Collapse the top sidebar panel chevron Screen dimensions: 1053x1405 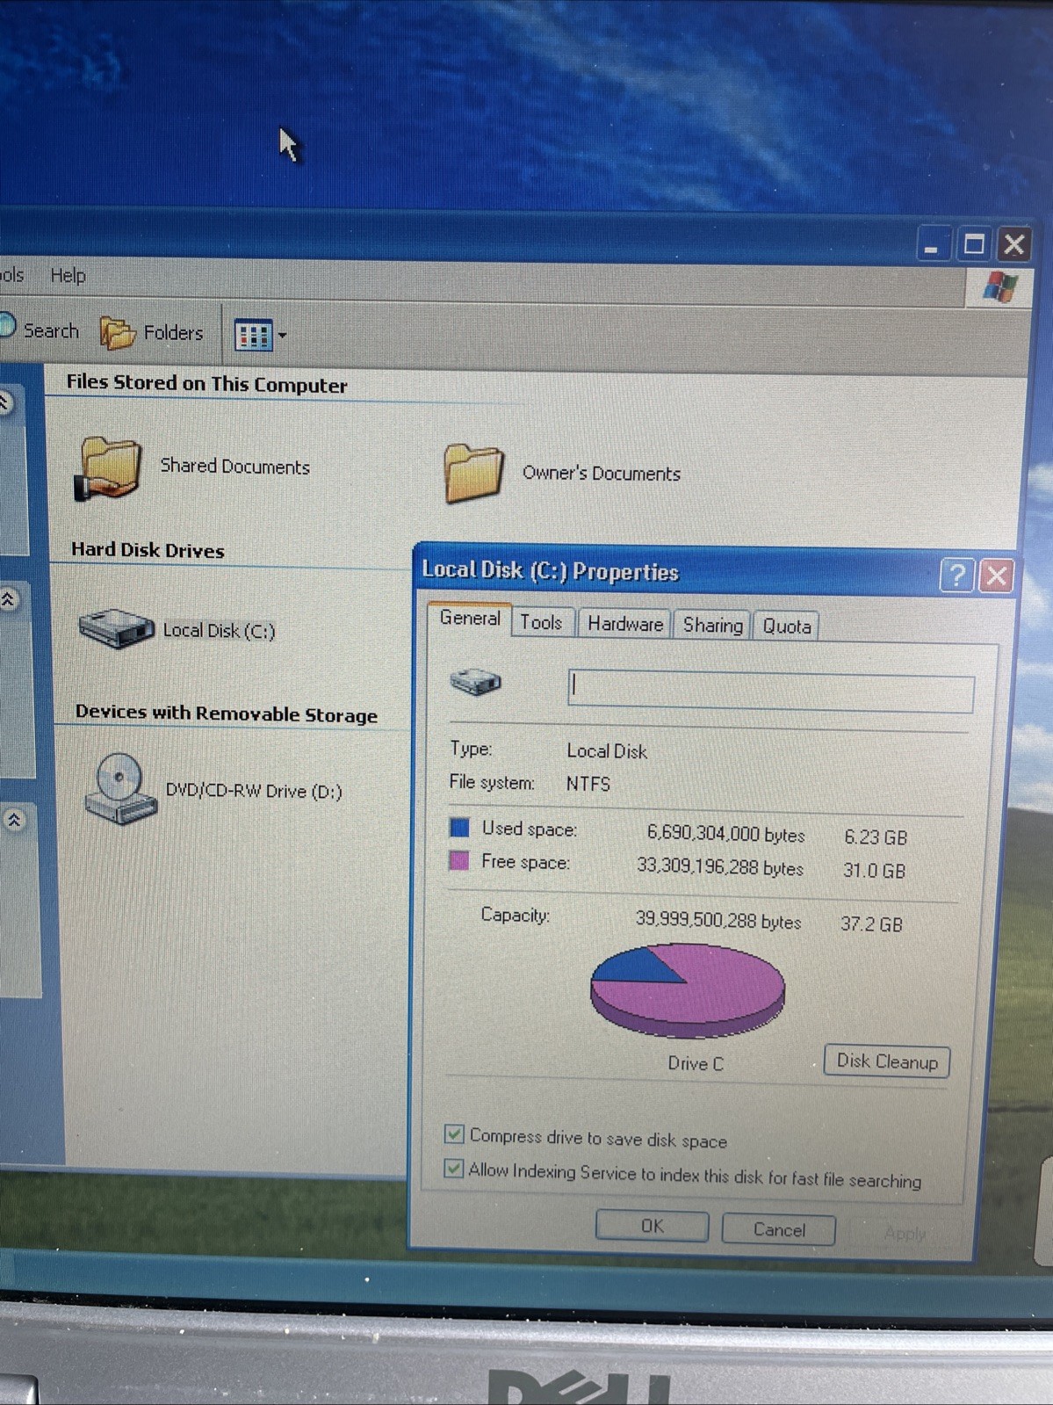click(4, 403)
